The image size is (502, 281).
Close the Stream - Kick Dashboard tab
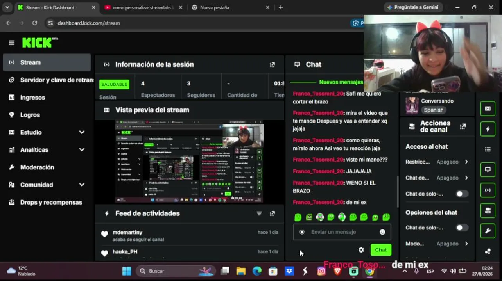pos(93,7)
